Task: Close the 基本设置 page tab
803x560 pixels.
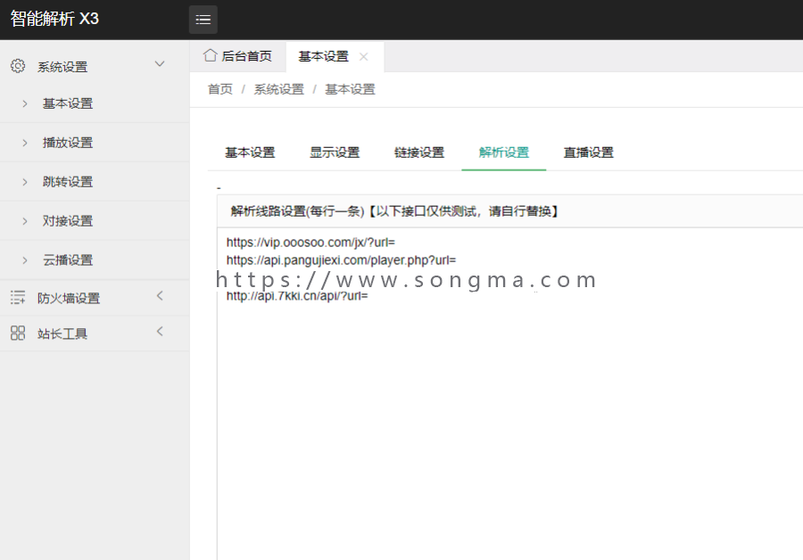Action: pyautogui.click(x=364, y=56)
